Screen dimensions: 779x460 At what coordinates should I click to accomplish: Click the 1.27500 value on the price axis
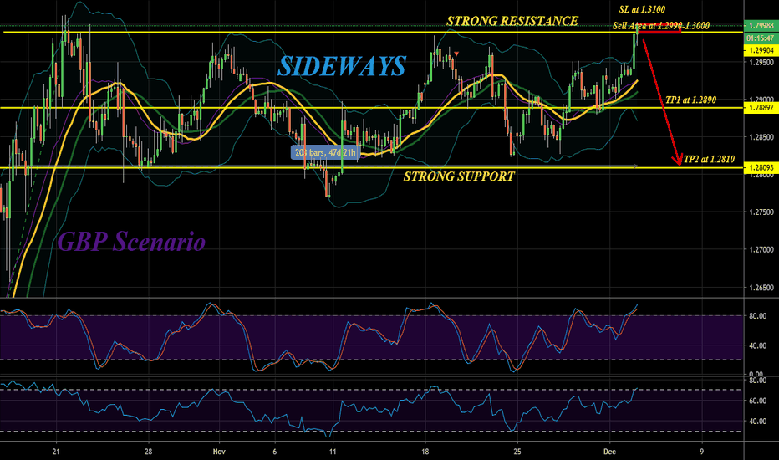(761, 213)
